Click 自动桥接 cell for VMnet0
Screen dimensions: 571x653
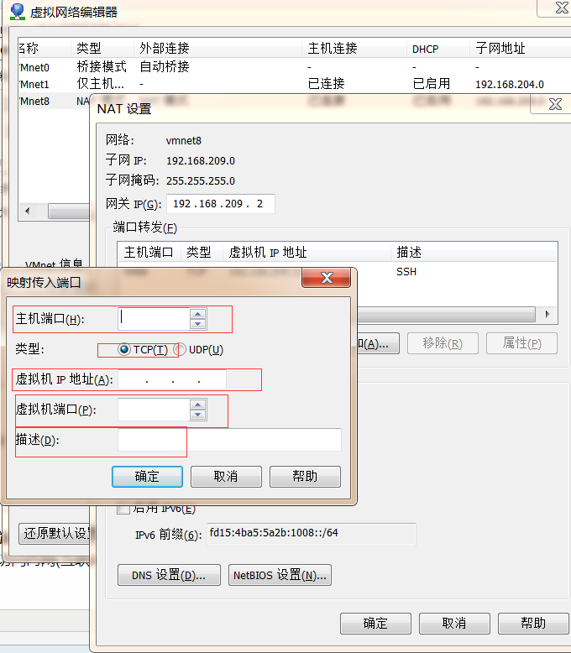coord(165,66)
